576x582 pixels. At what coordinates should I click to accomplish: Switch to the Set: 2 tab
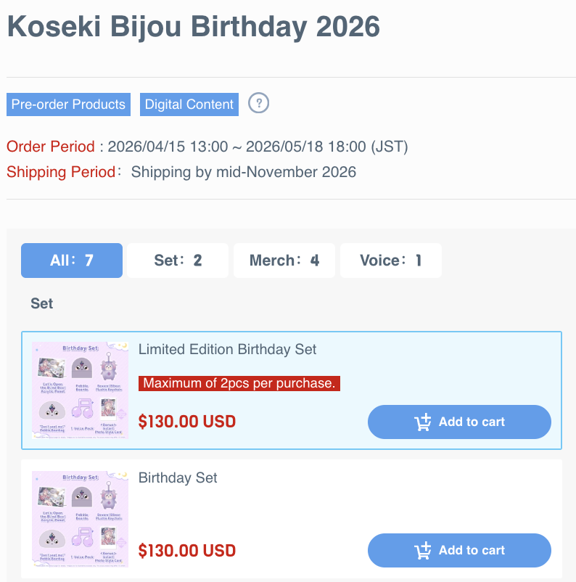tap(178, 261)
